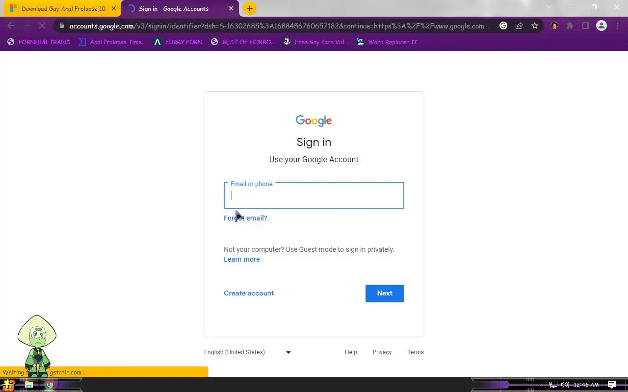Open the volume speaker tray icon

coord(565,385)
